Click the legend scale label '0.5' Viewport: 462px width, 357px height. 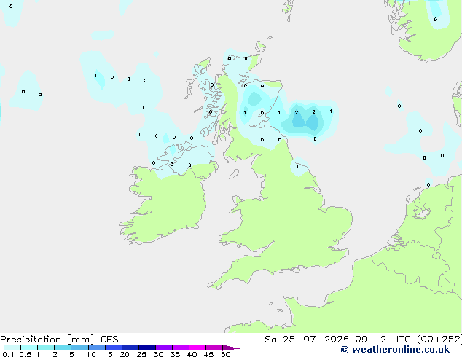pyautogui.click(x=26, y=354)
